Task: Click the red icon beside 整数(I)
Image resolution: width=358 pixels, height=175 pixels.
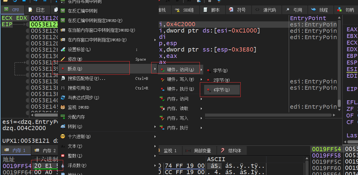Action: pos(63,156)
